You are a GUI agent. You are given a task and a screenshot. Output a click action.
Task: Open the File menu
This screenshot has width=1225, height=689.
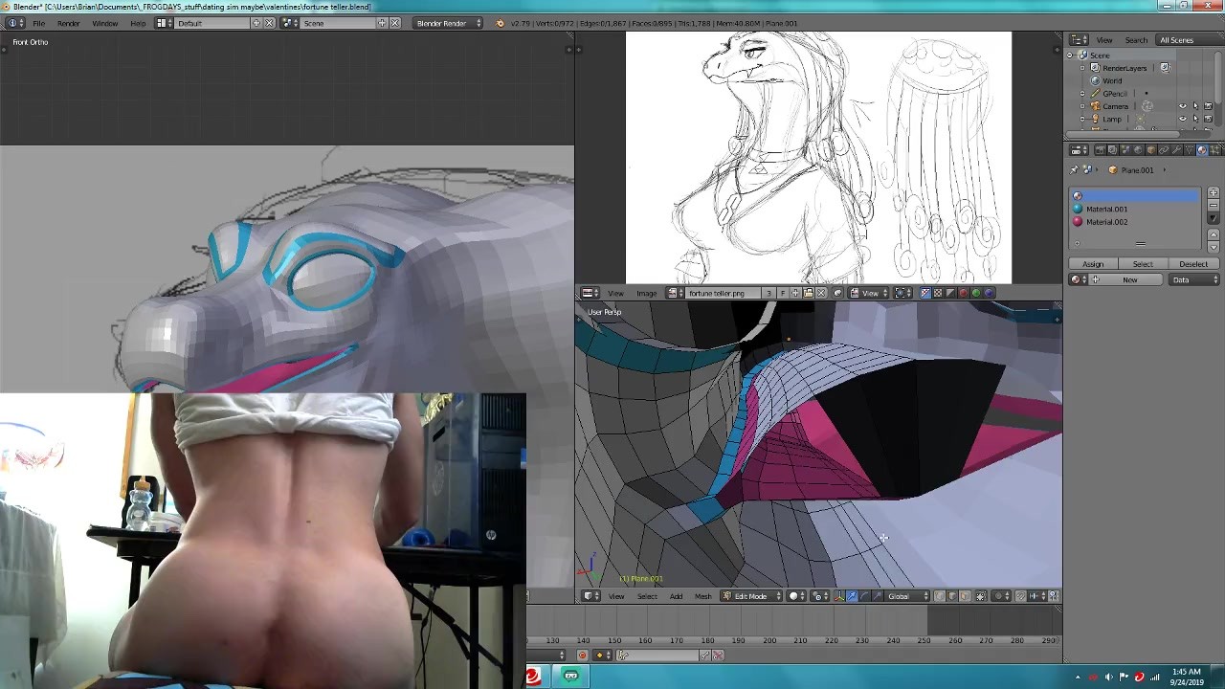[x=38, y=23]
